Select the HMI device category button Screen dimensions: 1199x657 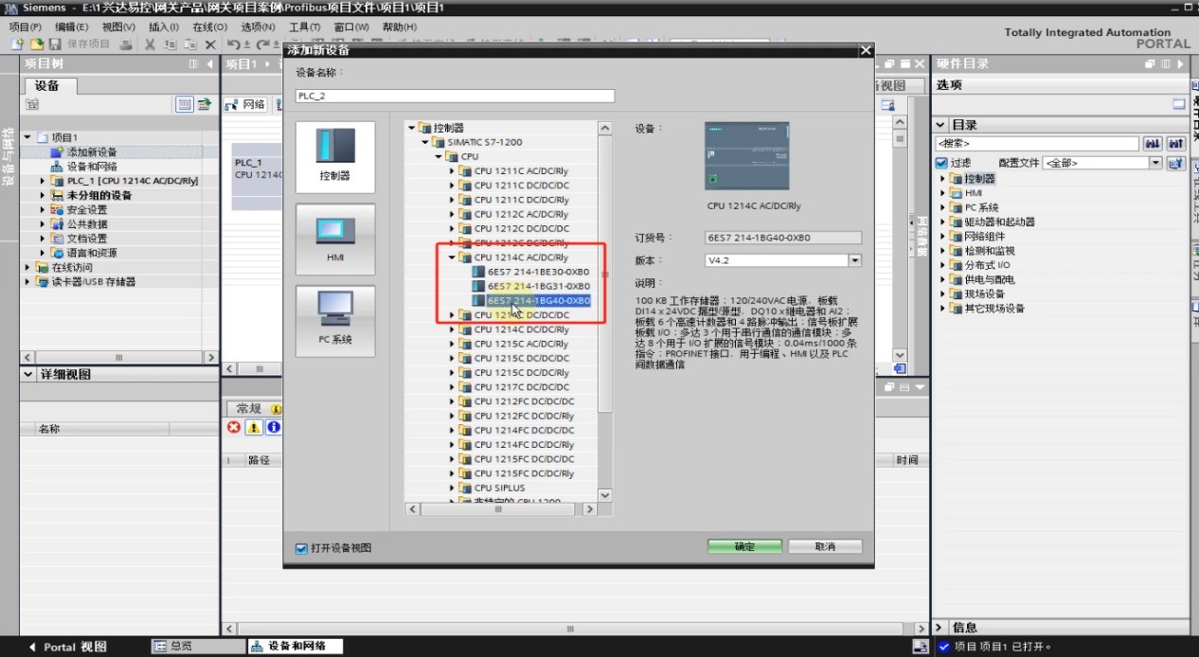[335, 240]
